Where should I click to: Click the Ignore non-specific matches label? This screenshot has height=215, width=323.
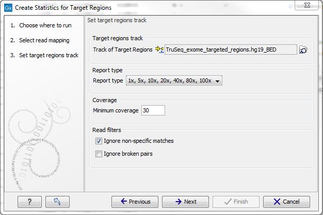pyautogui.click(x=138, y=141)
